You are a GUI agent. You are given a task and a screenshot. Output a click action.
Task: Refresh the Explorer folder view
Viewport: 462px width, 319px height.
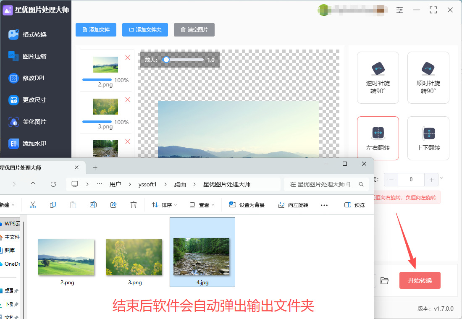click(53, 184)
